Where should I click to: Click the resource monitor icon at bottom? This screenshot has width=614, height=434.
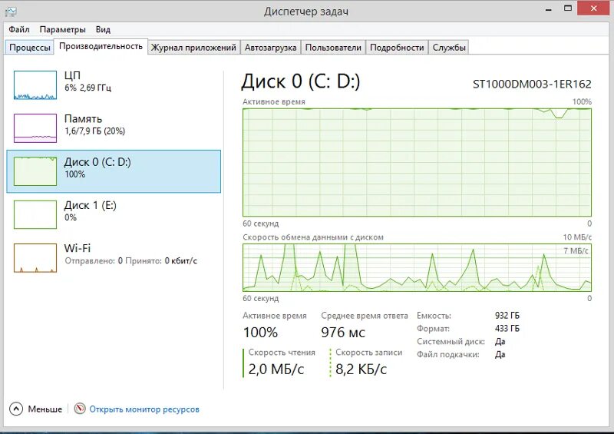pos(80,409)
